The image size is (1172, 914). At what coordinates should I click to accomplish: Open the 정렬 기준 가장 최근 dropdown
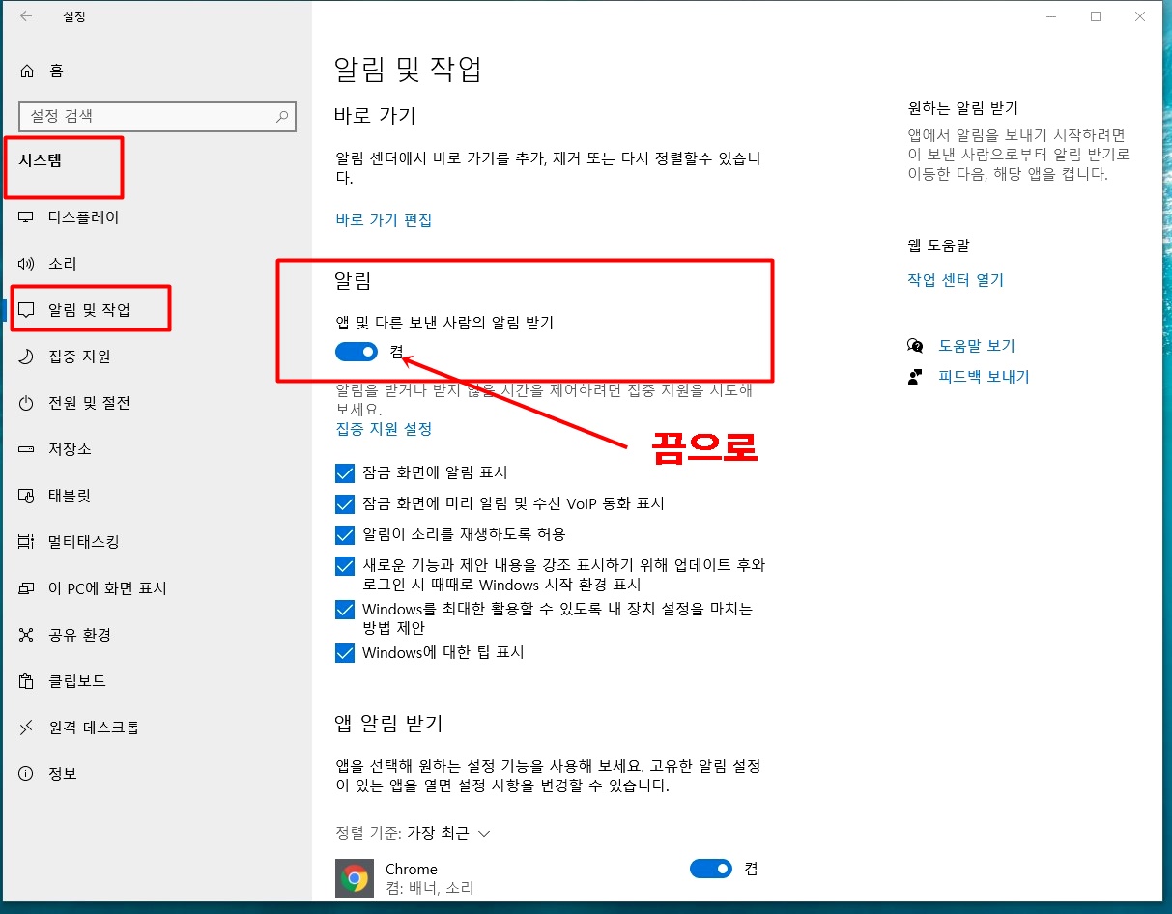click(x=448, y=833)
